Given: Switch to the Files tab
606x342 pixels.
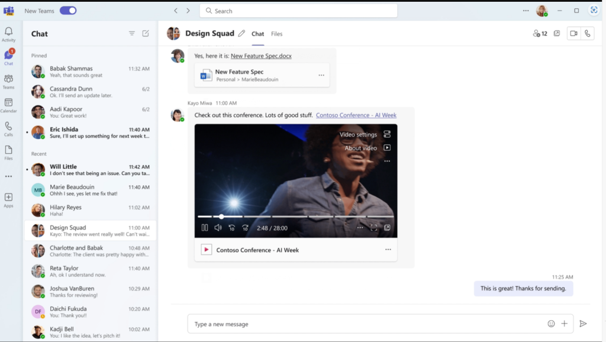Looking at the screenshot, I should pyautogui.click(x=277, y=34).
